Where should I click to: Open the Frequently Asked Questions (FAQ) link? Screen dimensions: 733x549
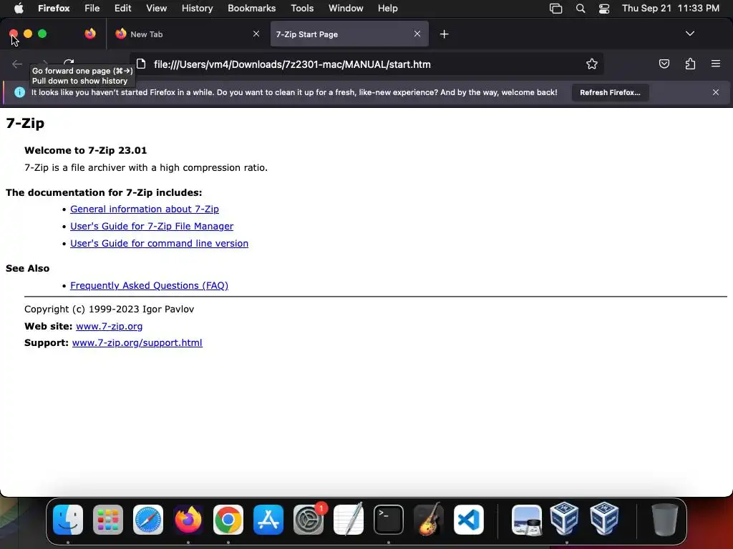click(x=149, y=286)
